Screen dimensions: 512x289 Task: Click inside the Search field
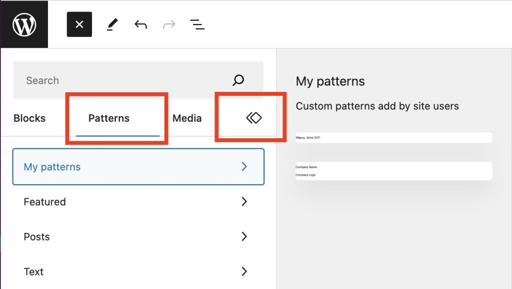click(100, 80)
